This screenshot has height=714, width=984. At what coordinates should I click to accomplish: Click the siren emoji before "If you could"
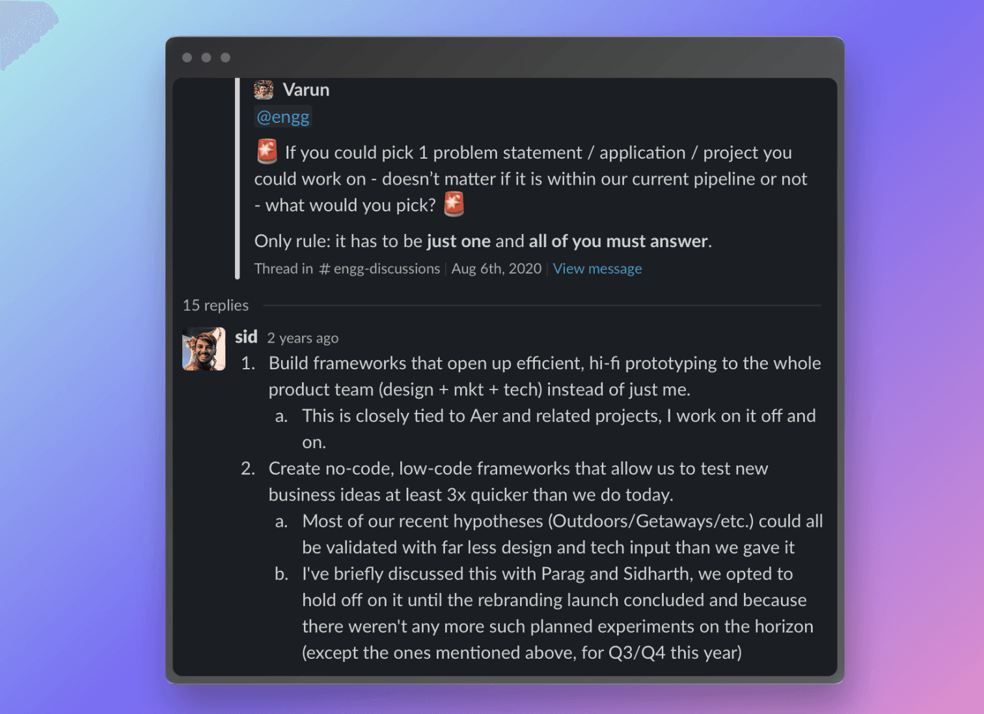(267, 152)
